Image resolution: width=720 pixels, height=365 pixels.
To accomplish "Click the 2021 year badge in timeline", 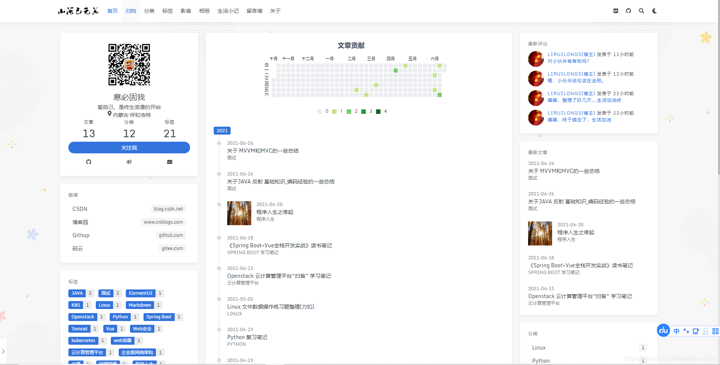I will click(222, 130).
